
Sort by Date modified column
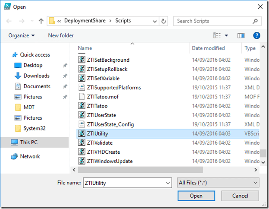click(208, 48)
